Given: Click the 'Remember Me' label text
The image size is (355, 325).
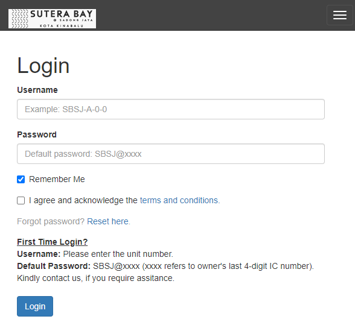Looking at the screenshot, I should [x=57, y=179].
